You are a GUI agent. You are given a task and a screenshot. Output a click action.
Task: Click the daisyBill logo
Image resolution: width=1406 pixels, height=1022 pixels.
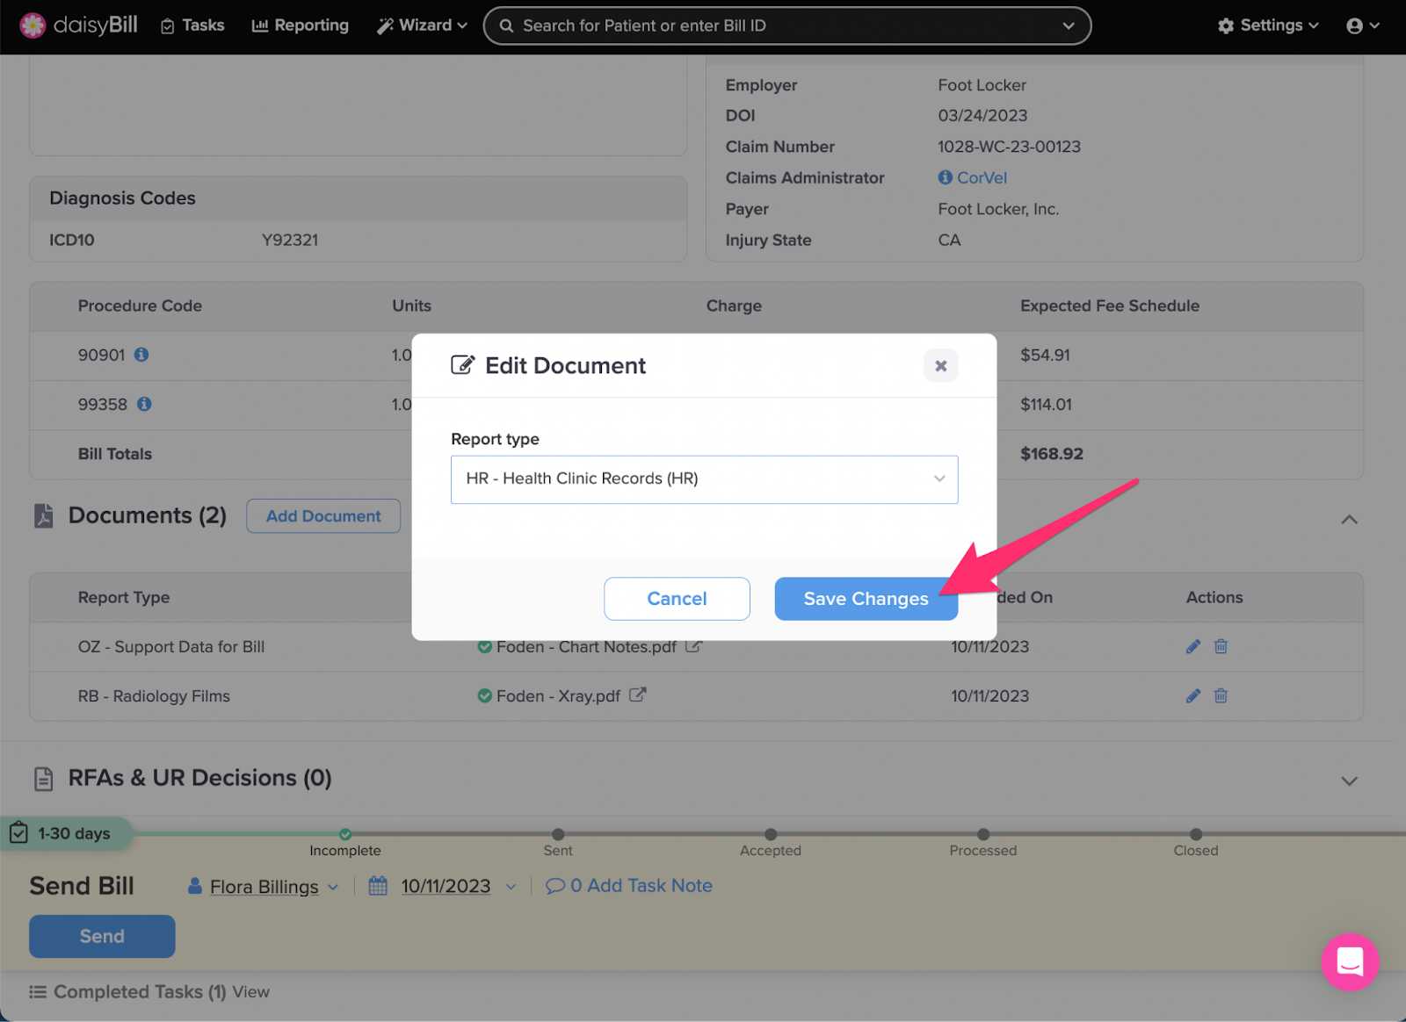point(79,25)
